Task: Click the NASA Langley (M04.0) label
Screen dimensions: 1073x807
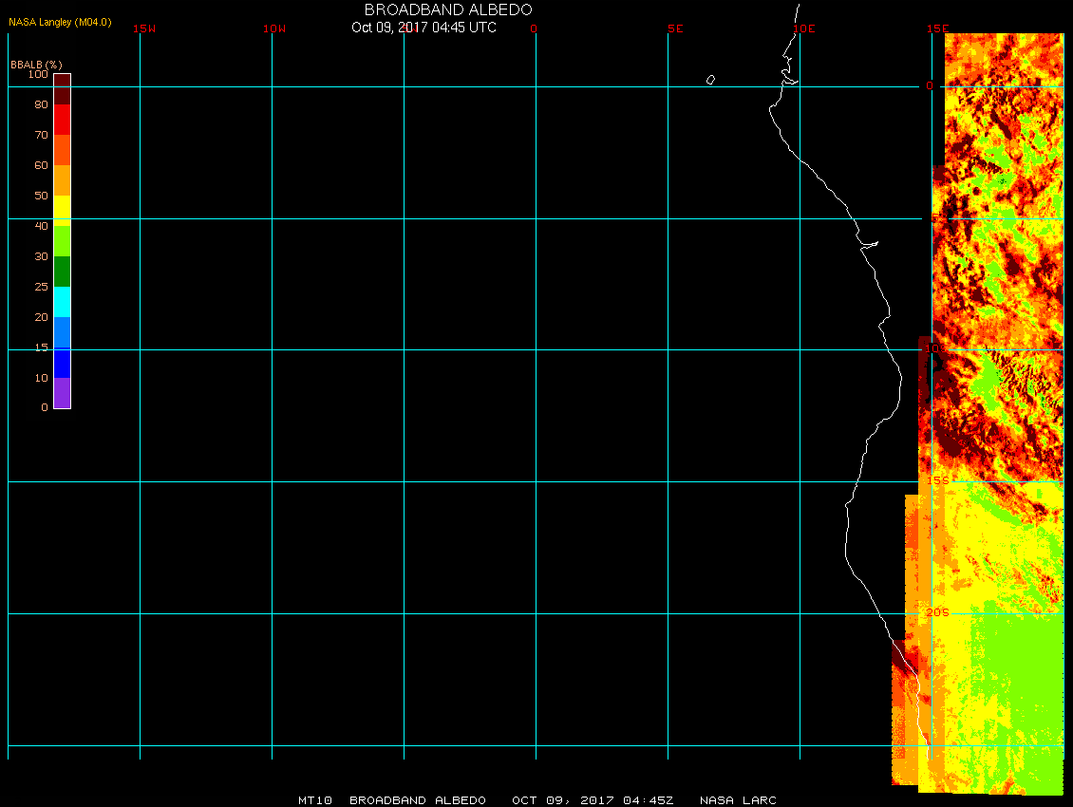Action: (x=60, y=22)
